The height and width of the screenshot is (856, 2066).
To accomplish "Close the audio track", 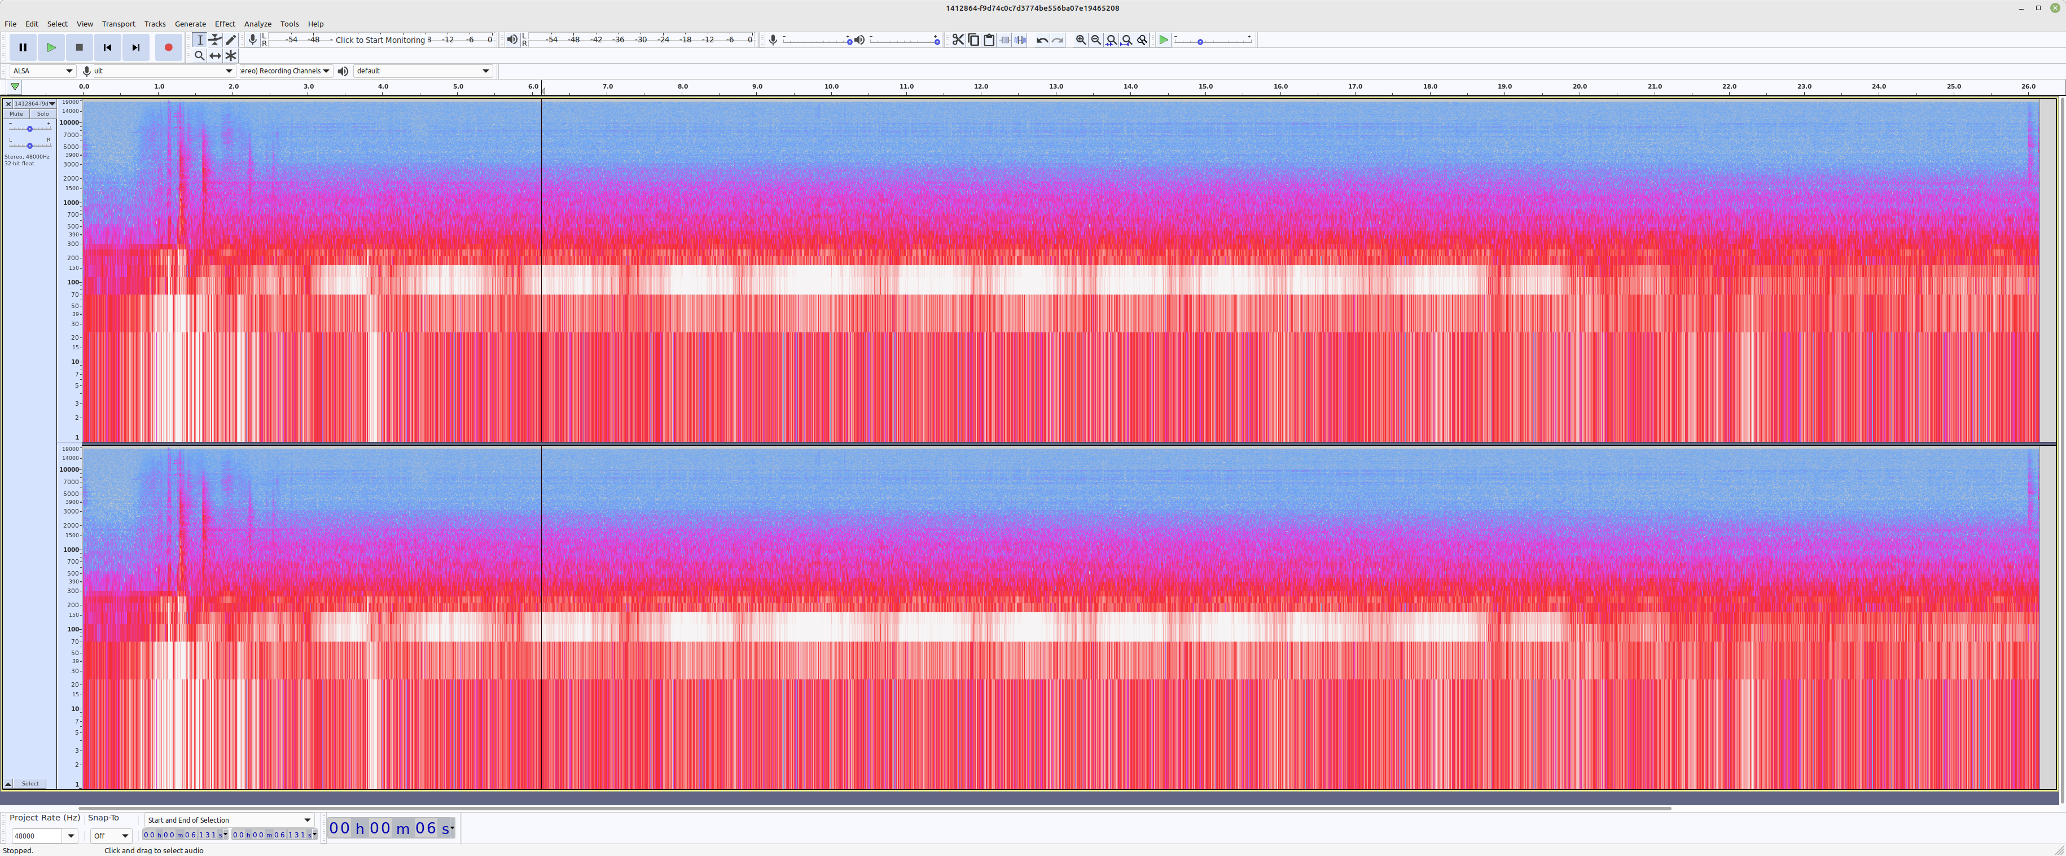I will point(7,103).
